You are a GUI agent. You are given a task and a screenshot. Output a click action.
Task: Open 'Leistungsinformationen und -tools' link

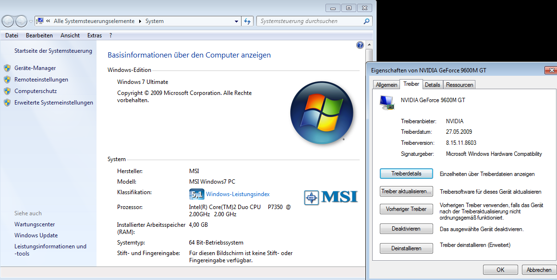click(50, 250)
